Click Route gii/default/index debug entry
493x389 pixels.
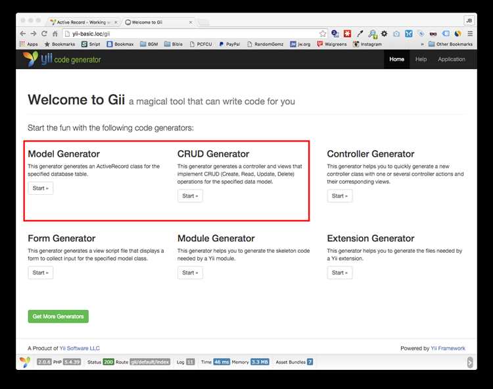[143, 362]
